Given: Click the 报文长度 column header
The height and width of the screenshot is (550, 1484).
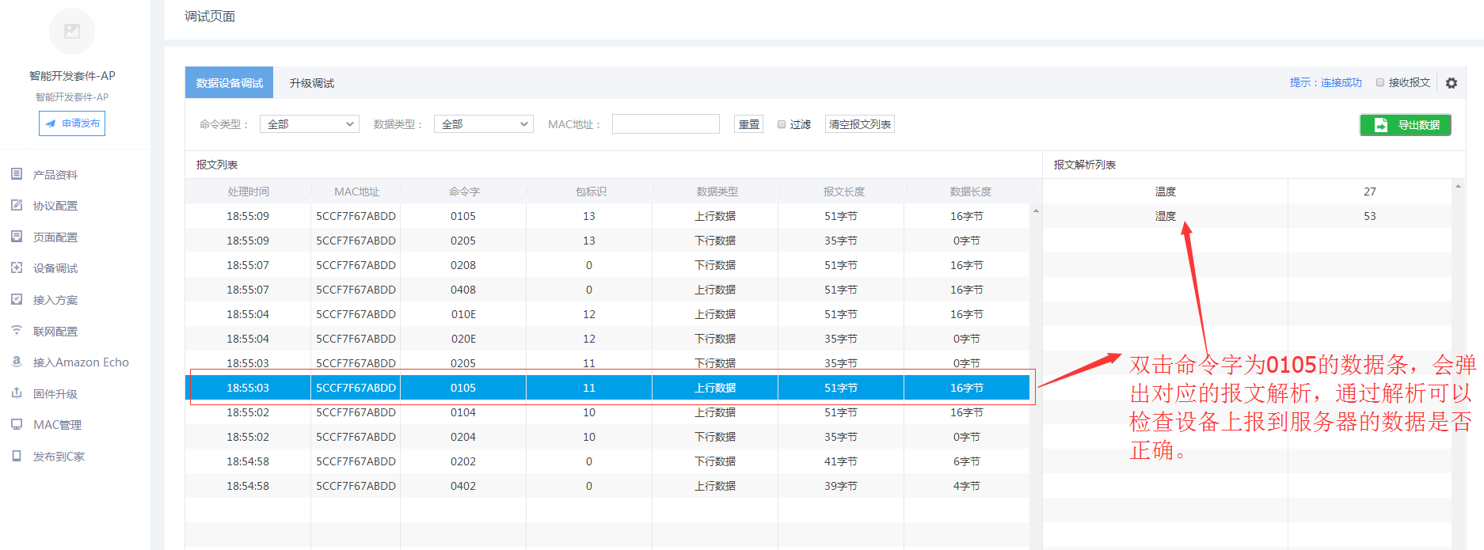Looking at the screenshot, I should point(844,192).
